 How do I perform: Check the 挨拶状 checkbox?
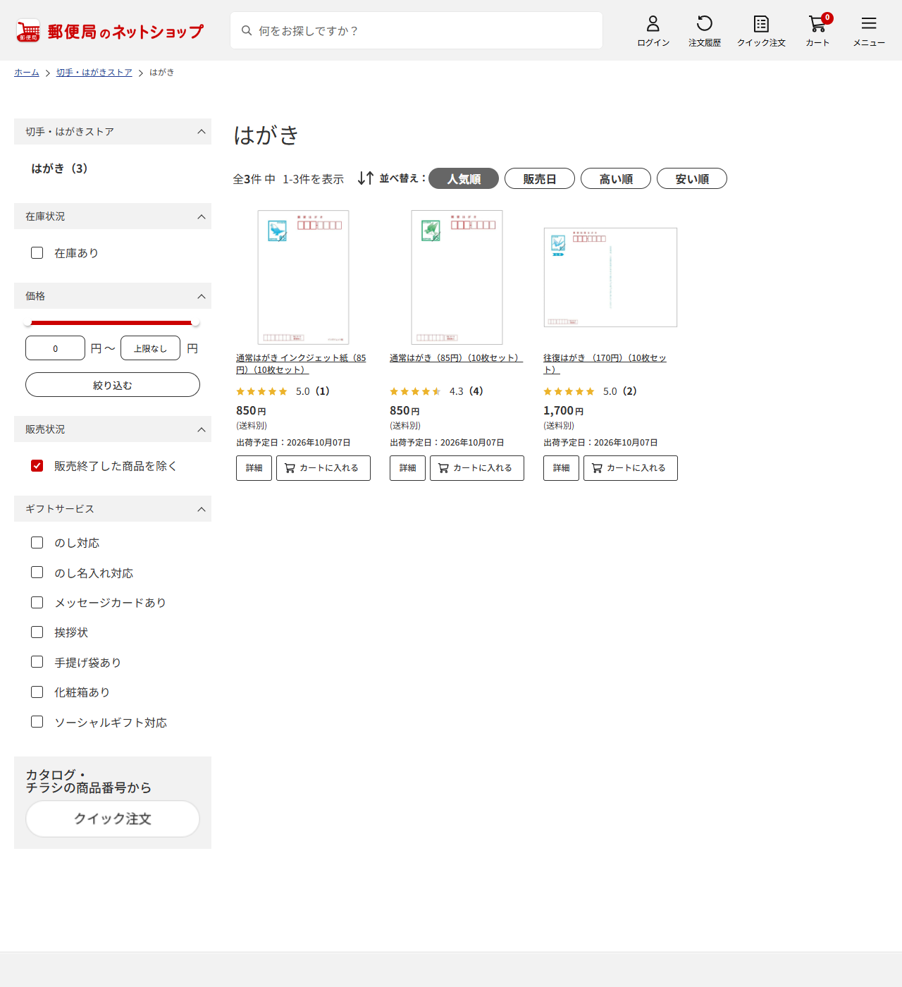tap(37, 632)
